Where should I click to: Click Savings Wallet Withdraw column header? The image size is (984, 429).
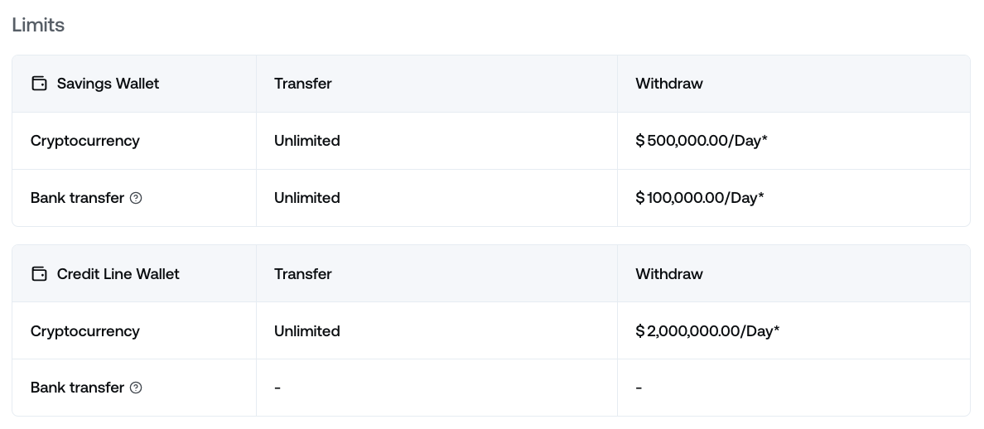click(669, 84)
